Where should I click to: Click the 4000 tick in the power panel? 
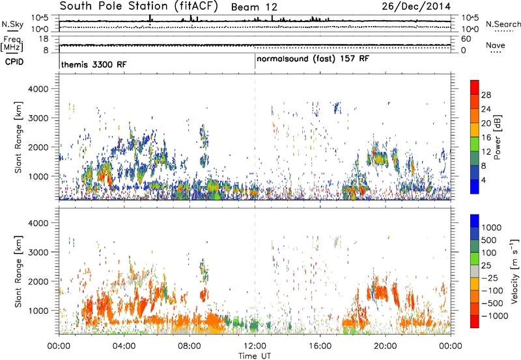pos(38,89)
